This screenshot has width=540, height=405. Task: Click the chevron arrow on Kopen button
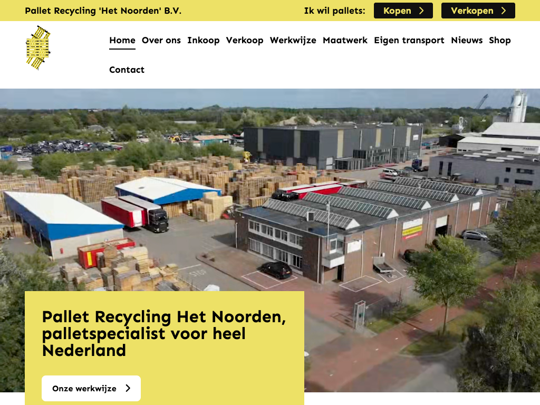pyautogui.click(x=421, y=11)
